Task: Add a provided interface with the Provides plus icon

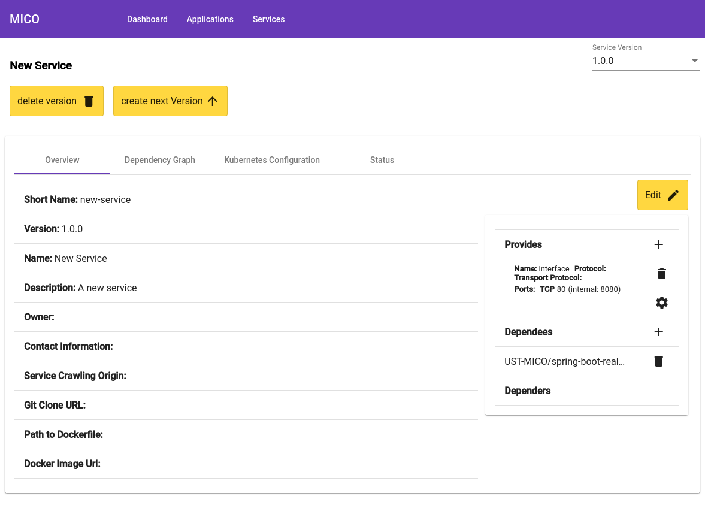Action: (x=659, y=244)
